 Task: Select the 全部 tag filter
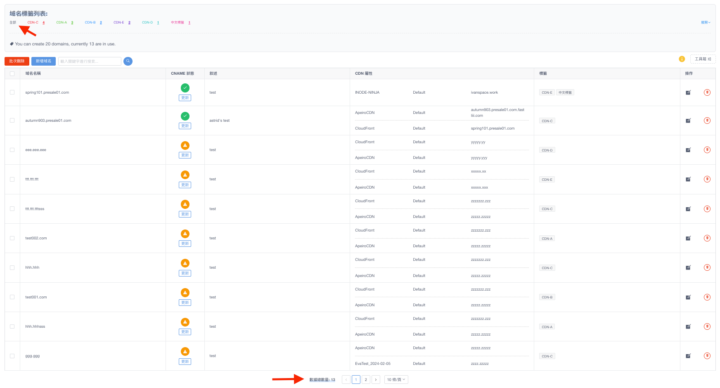pyautogui.click(x=13, y=22)
